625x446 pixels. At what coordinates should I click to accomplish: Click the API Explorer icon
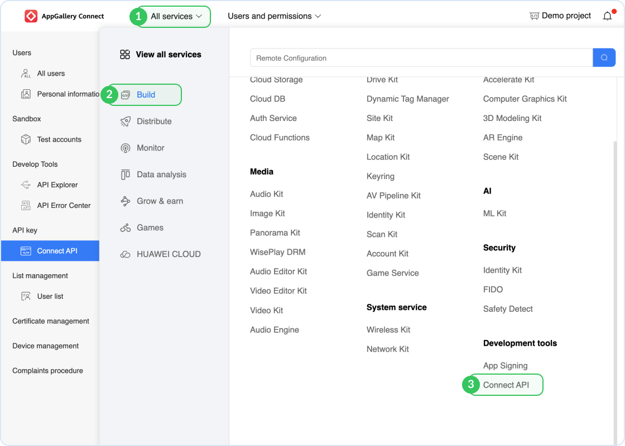click(26, 185)
